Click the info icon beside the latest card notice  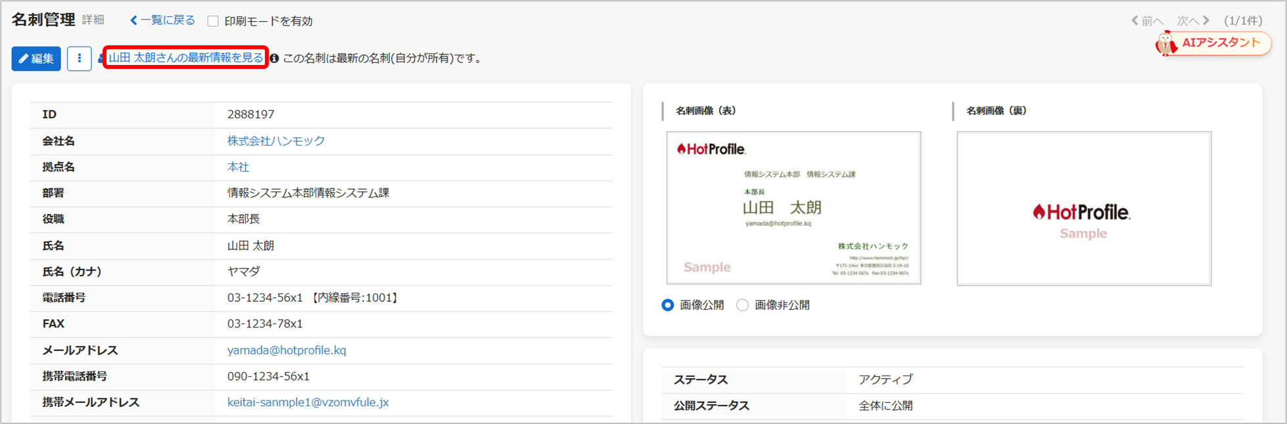[x=274, y=58]
